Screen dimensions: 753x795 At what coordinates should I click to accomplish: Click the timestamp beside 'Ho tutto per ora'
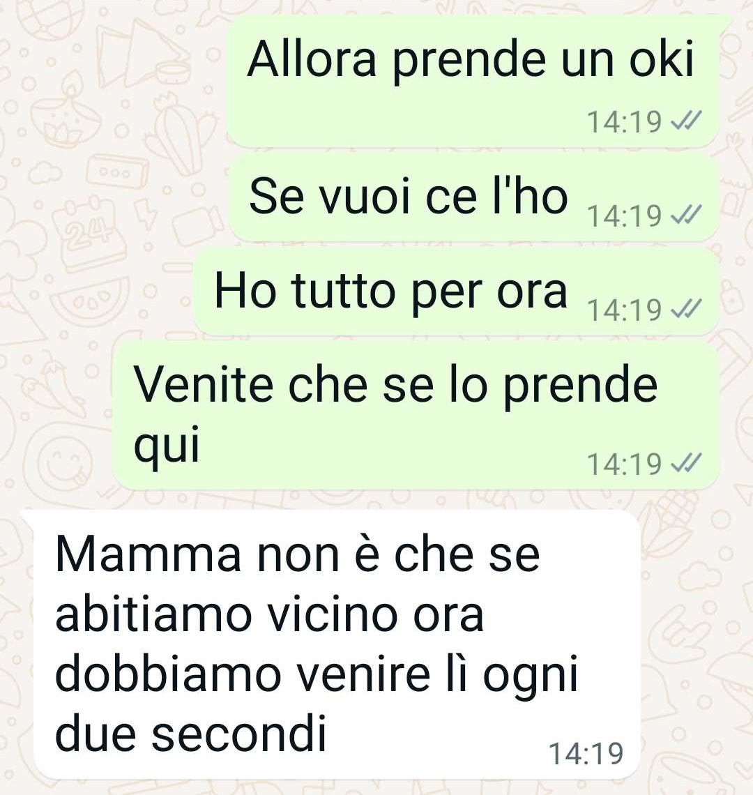point(624,310)
